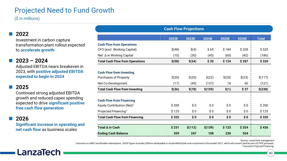This screenshot has height=161, width=287.
Task: Click the 2024E ending cash balance '108'
Action: point(211,133)
